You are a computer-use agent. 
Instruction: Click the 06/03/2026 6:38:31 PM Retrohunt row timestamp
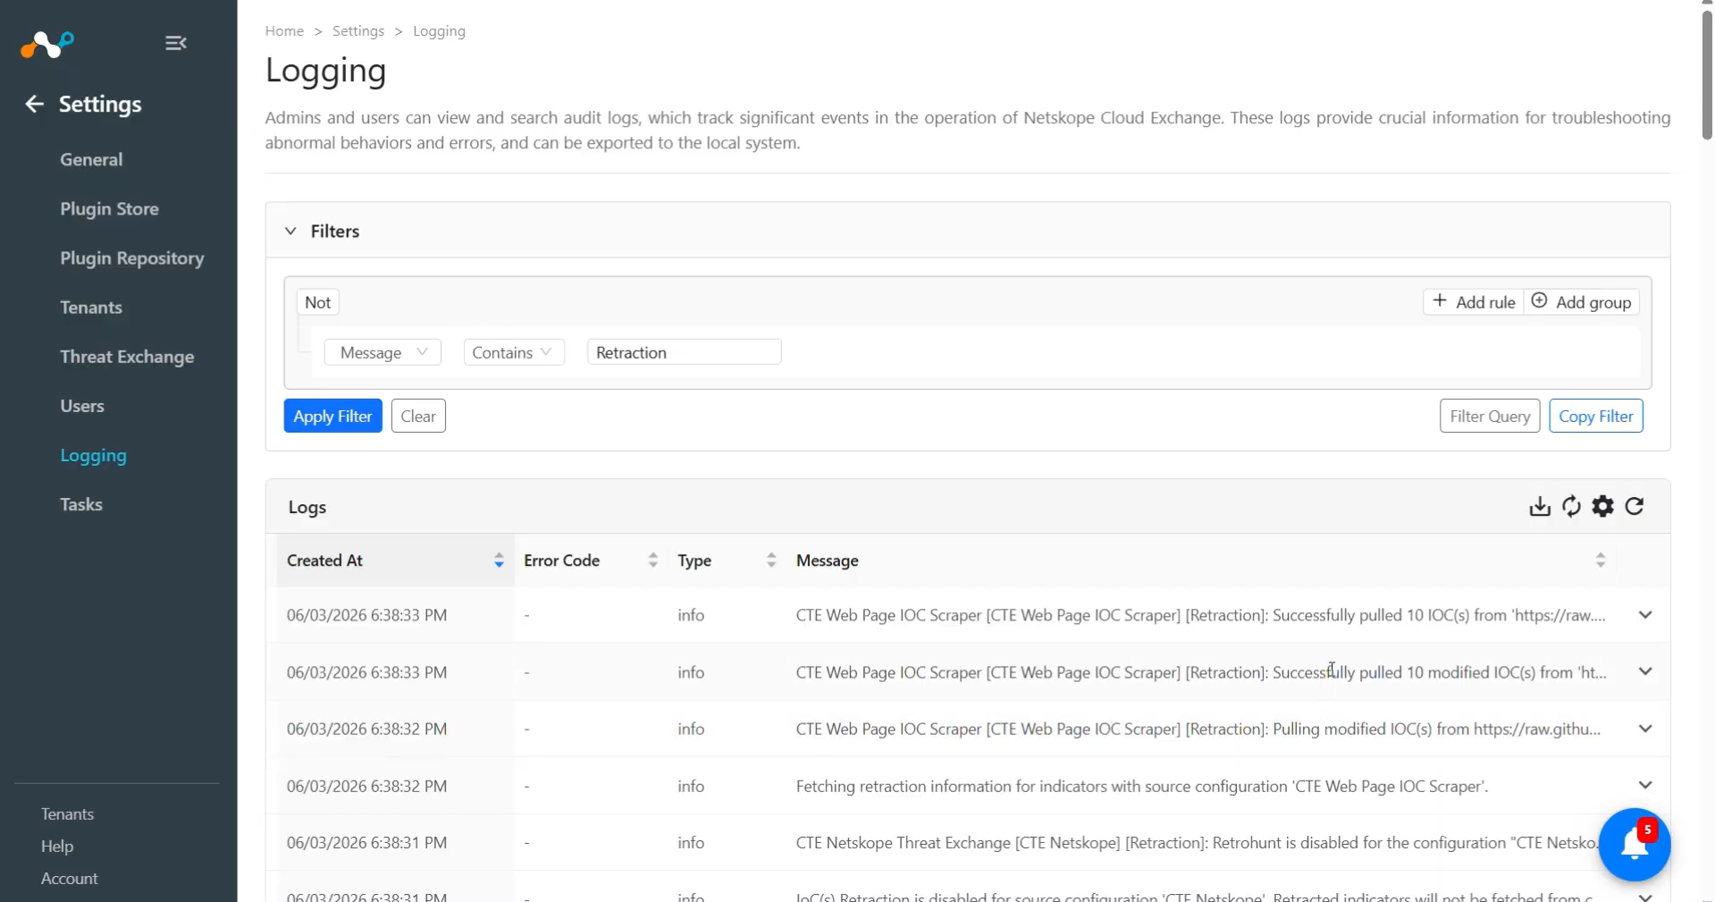coord(366,842)
